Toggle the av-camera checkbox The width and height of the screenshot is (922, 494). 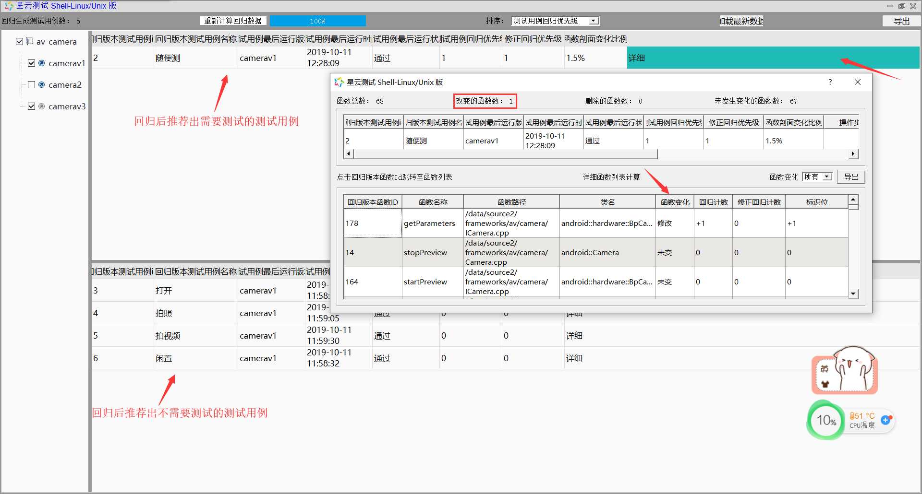coord(19,41)
